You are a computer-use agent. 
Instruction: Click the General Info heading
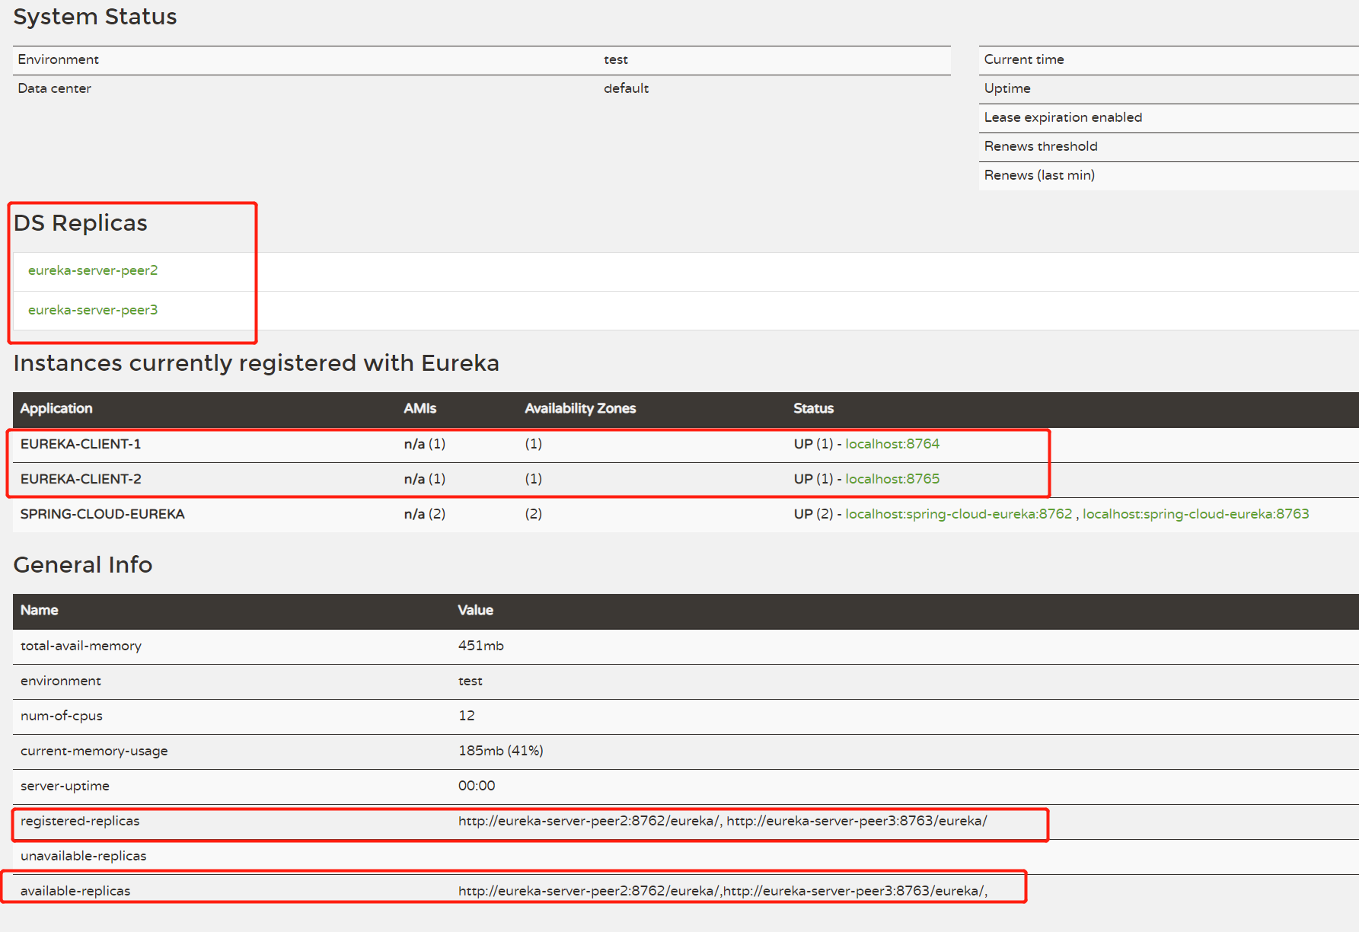pos(83,565)
